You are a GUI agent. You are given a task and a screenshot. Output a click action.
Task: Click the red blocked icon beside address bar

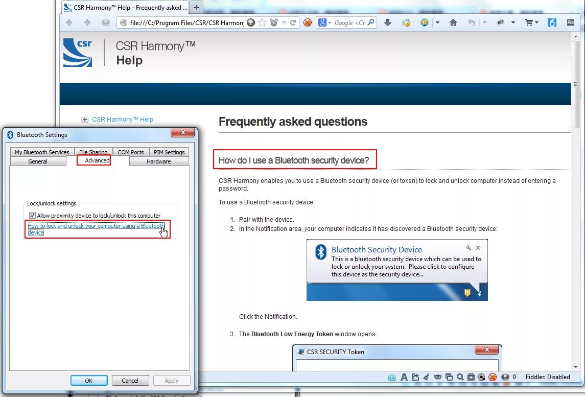click(x=308, y=23)
